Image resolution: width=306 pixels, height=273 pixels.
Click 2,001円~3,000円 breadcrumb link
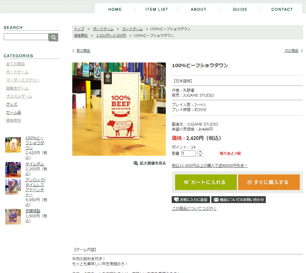coord(111,35)
